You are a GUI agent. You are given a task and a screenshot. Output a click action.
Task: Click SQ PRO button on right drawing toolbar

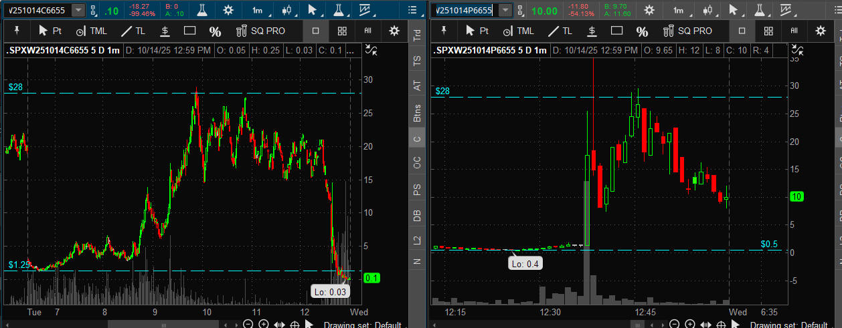[687, 31]
